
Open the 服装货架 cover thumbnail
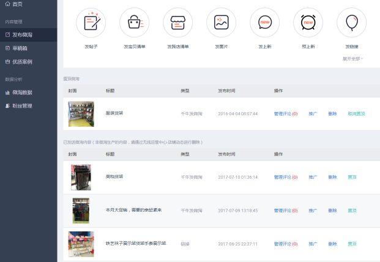click(x=81, y=114)
